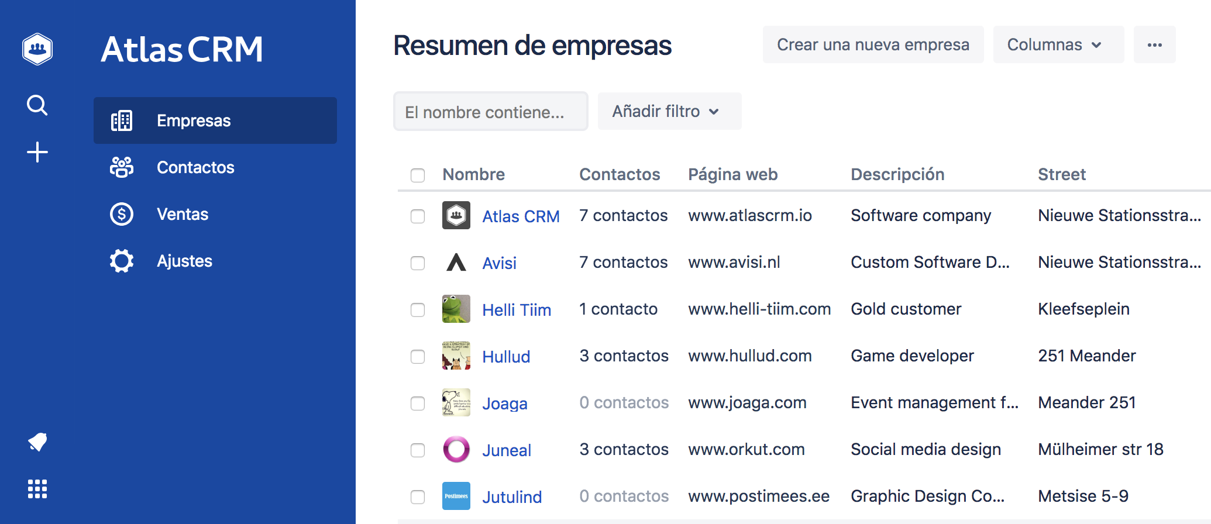Click the Street column header
Viewport: 1211px width, 524px height.
click(x=1062, y=174)
